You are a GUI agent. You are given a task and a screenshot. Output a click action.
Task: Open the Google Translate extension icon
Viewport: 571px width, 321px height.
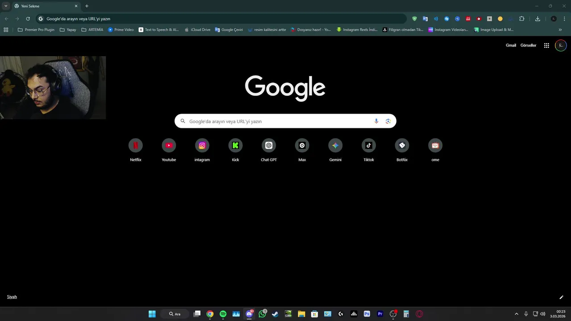coord(425,19)
